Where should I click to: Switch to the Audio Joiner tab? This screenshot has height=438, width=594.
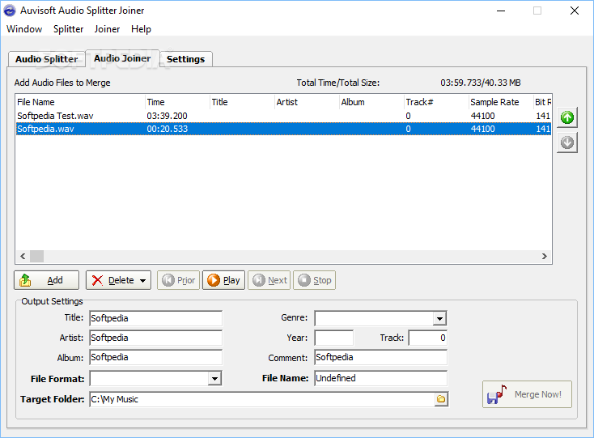(122, 58)
